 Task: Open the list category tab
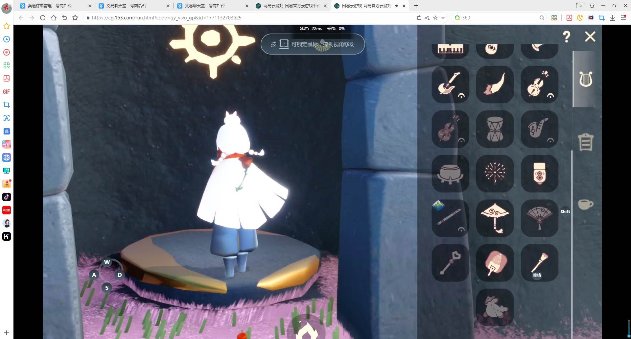click(586, 142)
